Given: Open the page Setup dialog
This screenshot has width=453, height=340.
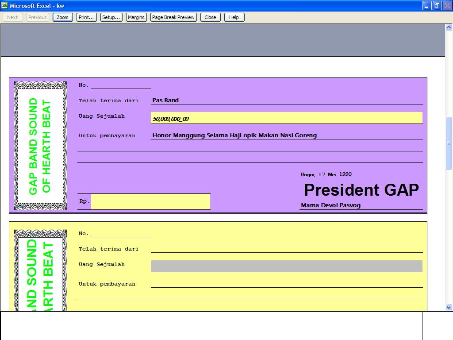Looking at the screenshot, I should click(x=111, y=17).
